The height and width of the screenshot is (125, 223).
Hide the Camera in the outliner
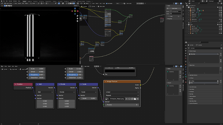point(219,9)
